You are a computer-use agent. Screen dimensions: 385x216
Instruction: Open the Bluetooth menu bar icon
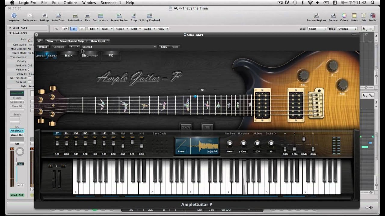[x=303, y=3]
